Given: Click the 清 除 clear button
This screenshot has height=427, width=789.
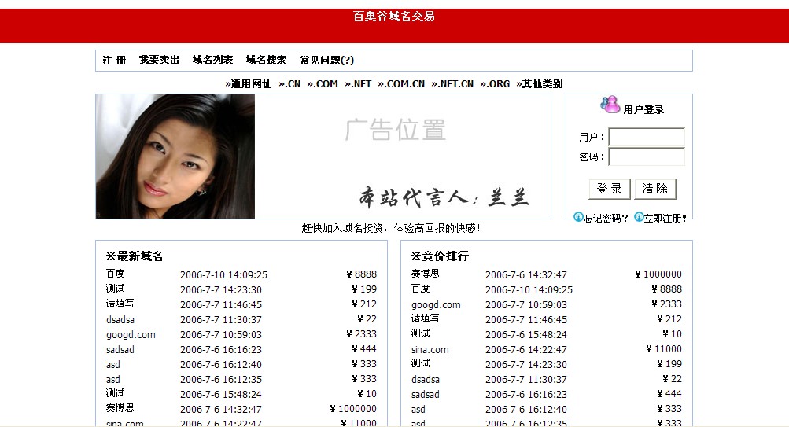Looking at the screenshot, I should click(x=654, y=189).
